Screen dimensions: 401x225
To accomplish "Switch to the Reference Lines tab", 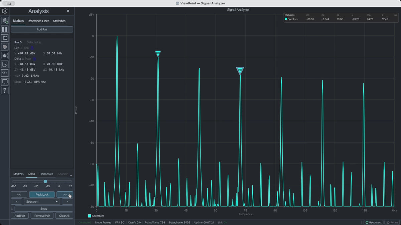I will (38, 21).
